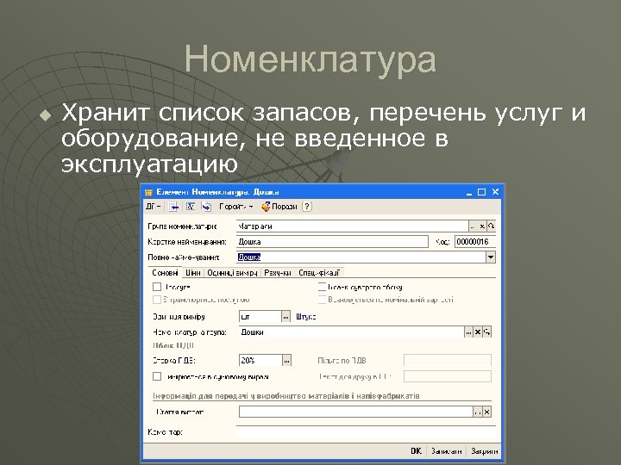Screen dimensions: 621x465
Task: Click the re-read/refresh toolbar icon
Action: pyautogui.click(x=206, y=207)
